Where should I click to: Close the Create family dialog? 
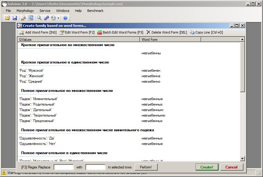242,26
